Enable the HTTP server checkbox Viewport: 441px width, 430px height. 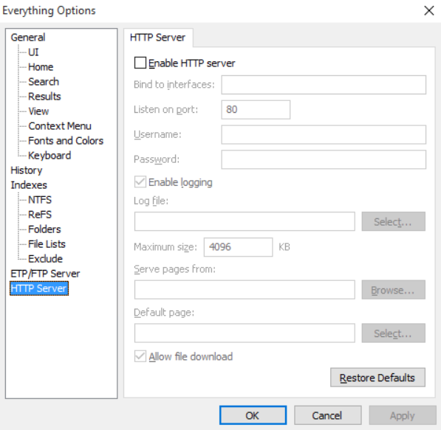tap(140, 63)
